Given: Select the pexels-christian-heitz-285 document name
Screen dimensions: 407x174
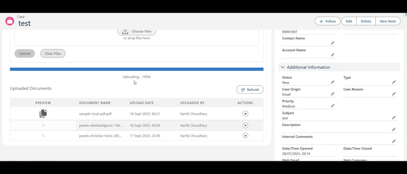Looking at the screenshot, I should click(x=101, y=136).
